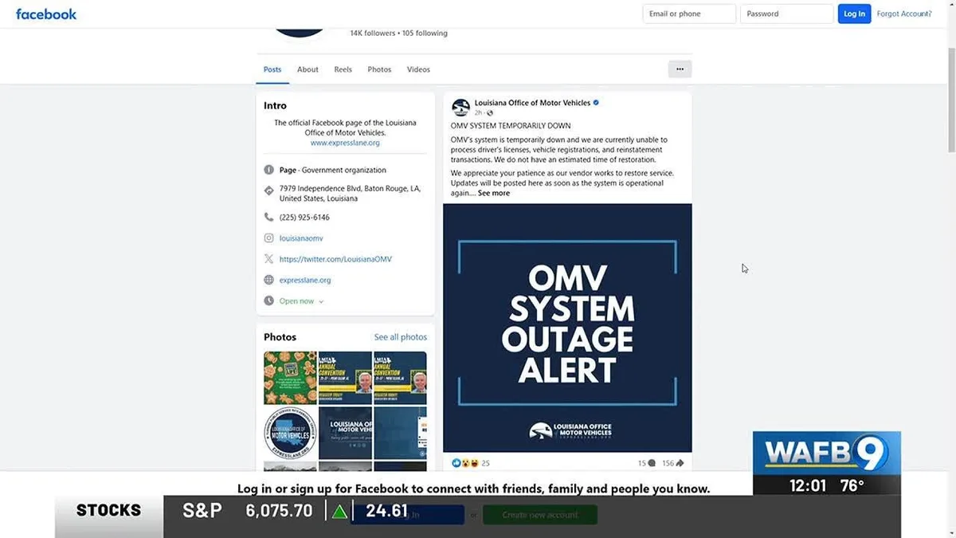The width and height of the screenshot is (956, 538).
Task: Click the post reaction emoji icons
Action: point(465,463)
